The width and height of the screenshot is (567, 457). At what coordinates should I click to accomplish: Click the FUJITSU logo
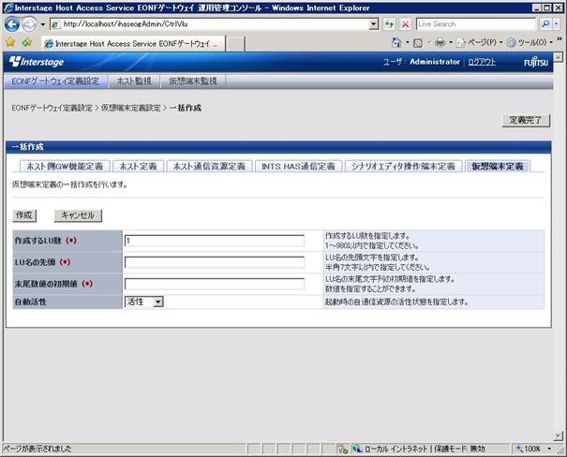pyautogui.click(x=536, y=62)
